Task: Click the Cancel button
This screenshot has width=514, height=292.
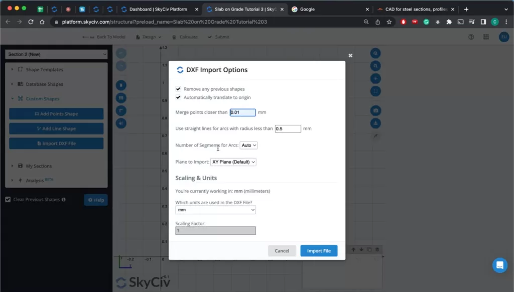Action: pyautogui.click(x=282, y=251)
